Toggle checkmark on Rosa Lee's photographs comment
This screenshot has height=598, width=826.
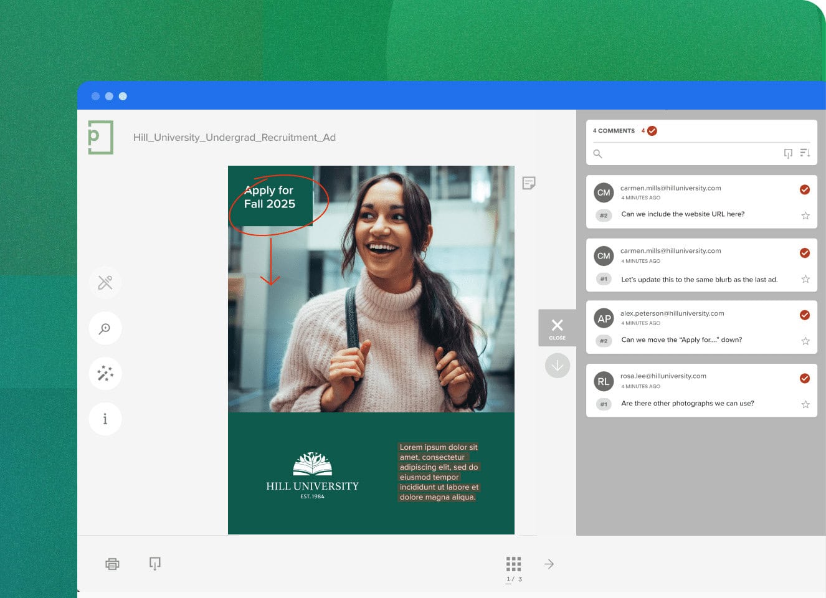(805, 378)
